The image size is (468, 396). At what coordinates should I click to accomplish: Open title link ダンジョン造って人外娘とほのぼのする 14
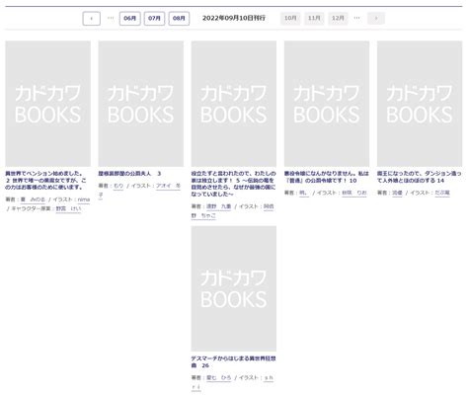tap(420, 177)
